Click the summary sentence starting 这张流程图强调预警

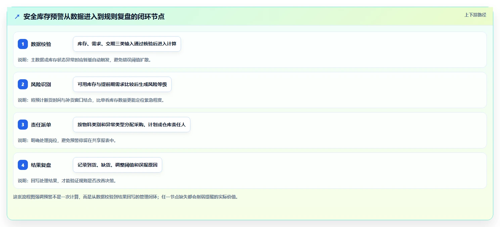tap(126, 197)
